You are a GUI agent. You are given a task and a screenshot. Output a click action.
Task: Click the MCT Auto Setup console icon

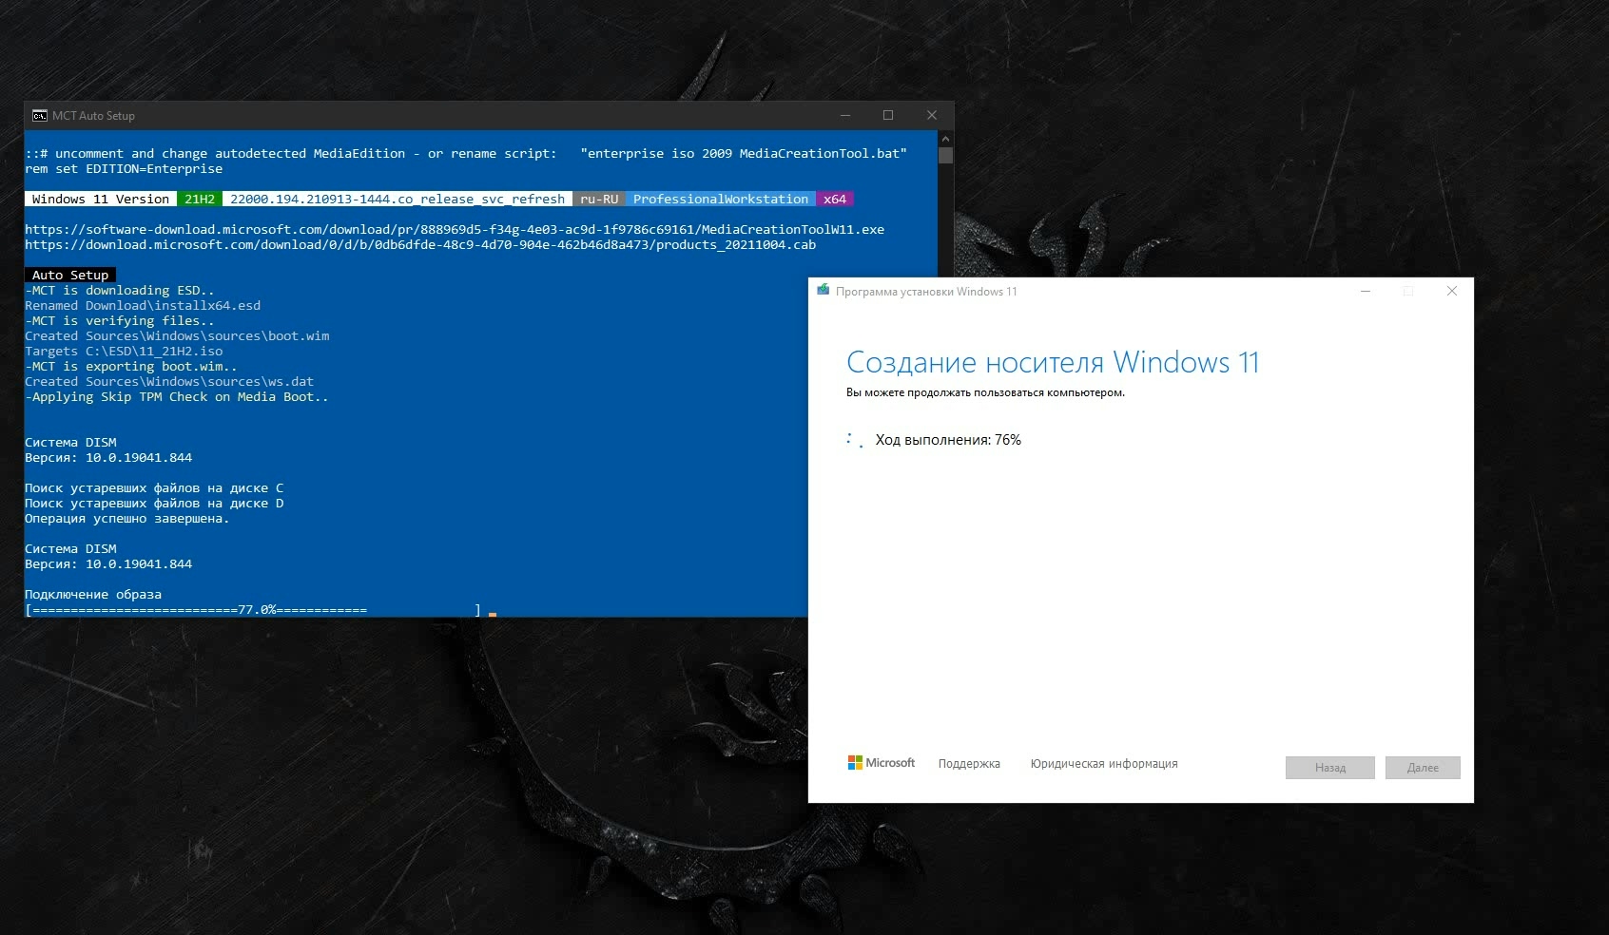click(39, 116)
